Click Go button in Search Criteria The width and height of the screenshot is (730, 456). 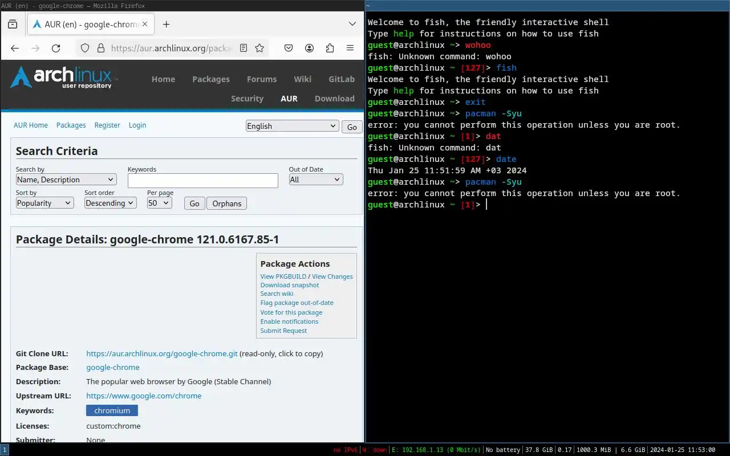click(x=194, y=203)
